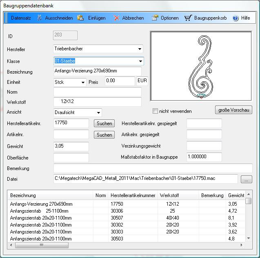Click Suchen next to Herstellerartikelnr.

(x=104, y=123)
